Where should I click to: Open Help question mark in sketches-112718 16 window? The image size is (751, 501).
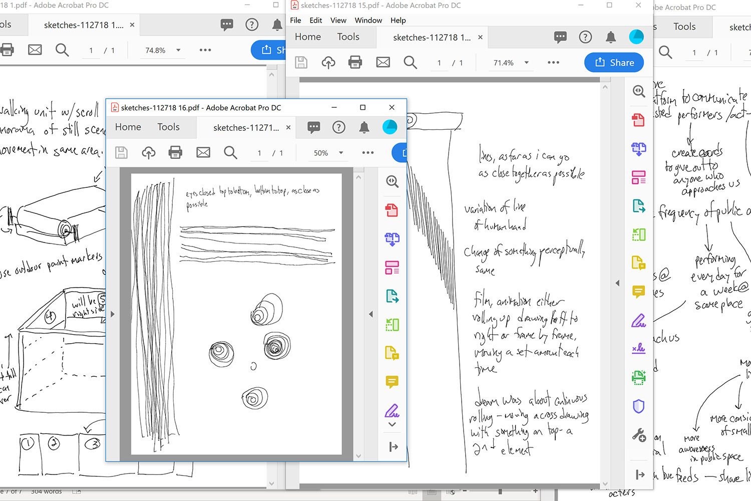pos(339,127)
